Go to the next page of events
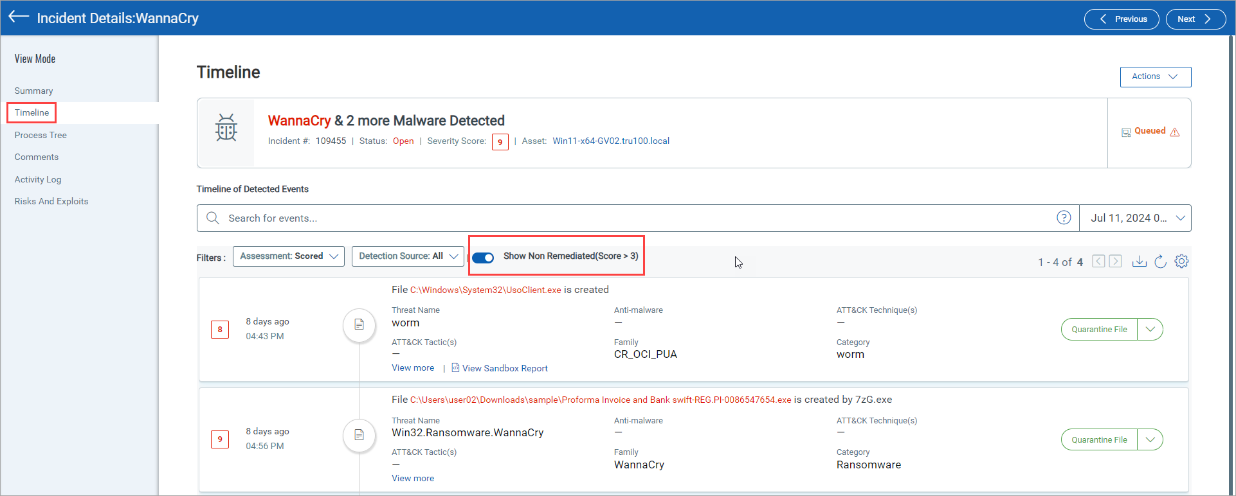 1116,261
